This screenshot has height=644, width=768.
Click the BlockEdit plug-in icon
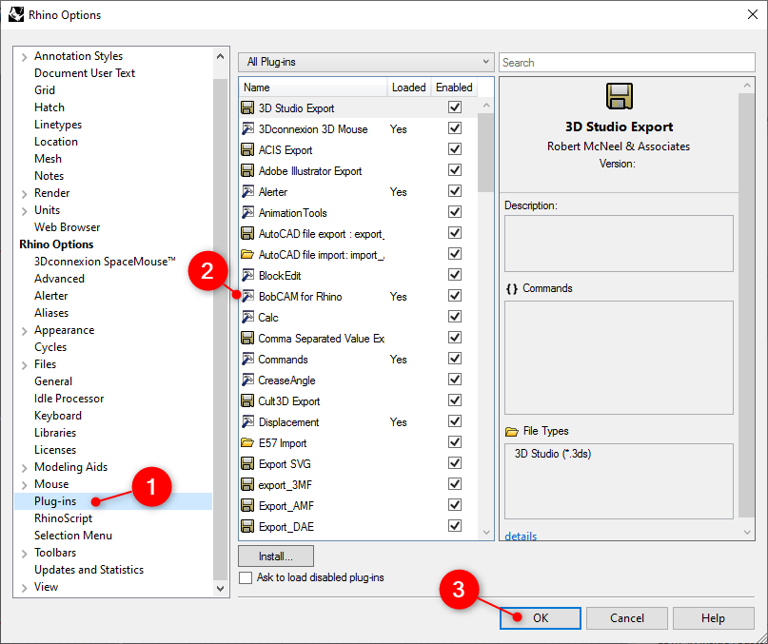[247, 275]
